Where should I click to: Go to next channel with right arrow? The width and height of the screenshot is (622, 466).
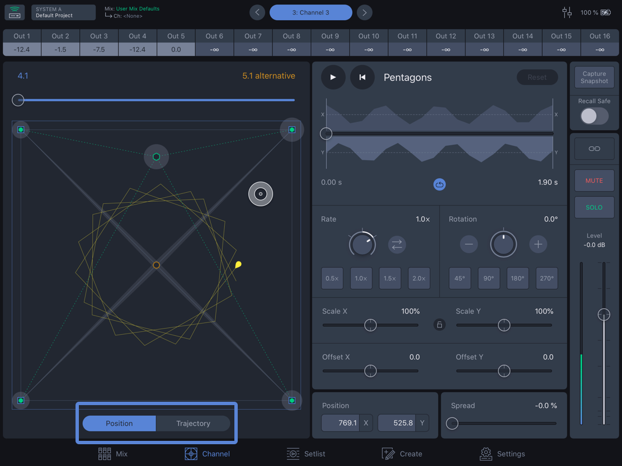tap(365, 12)
